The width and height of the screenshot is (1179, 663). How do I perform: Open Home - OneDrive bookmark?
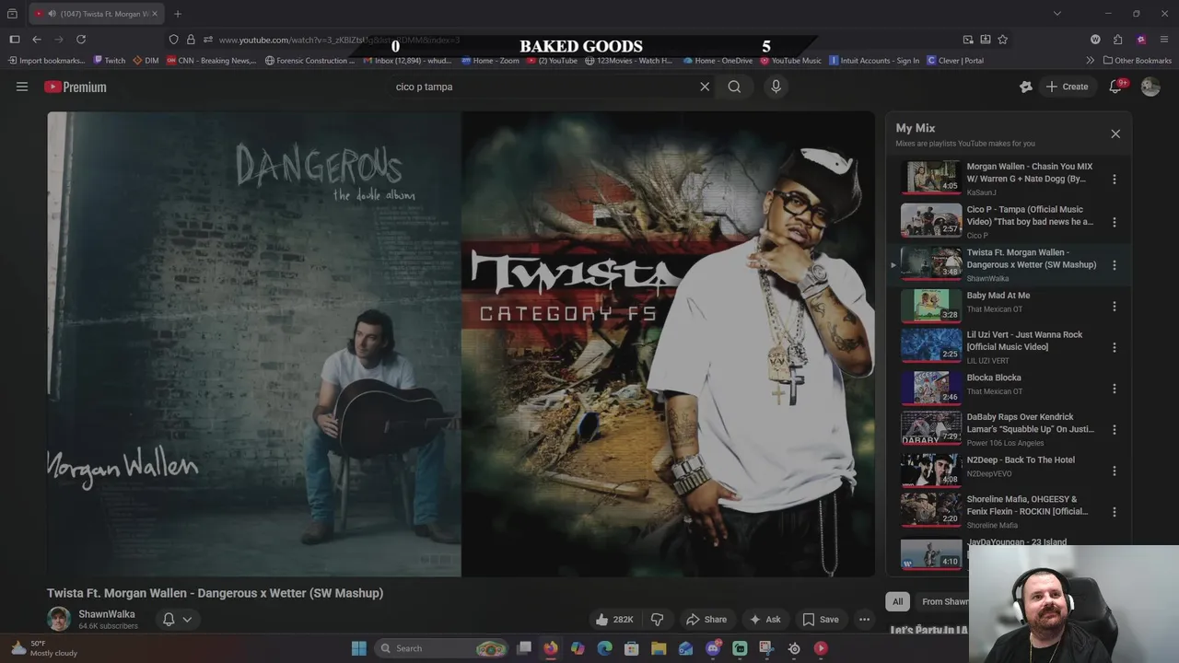pyautogui.click(x=718, y=61)
